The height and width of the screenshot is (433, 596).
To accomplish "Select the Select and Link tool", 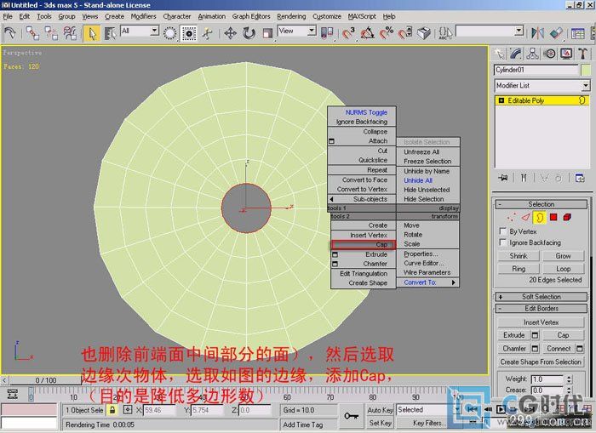I will [32, 33].
